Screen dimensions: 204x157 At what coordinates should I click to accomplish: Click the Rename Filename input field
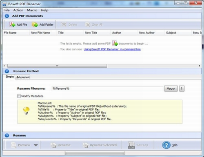tap(107, 88)
